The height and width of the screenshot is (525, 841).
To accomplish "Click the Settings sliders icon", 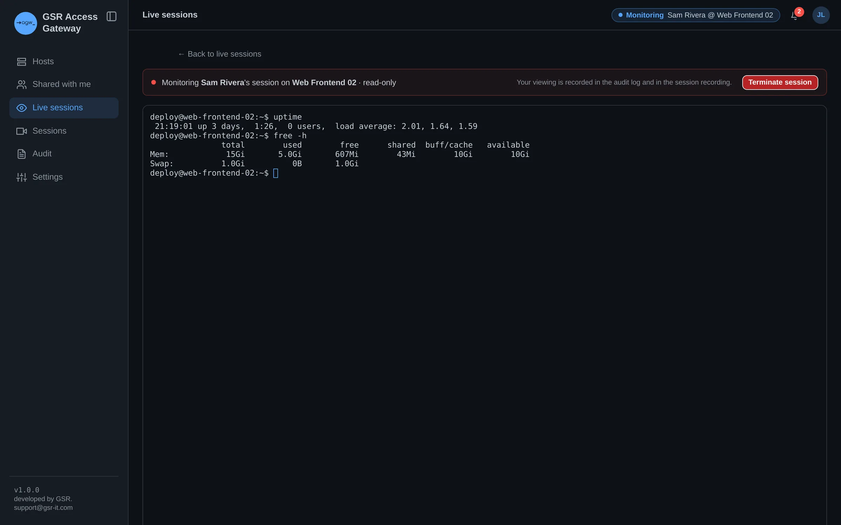I will point(21,177).
